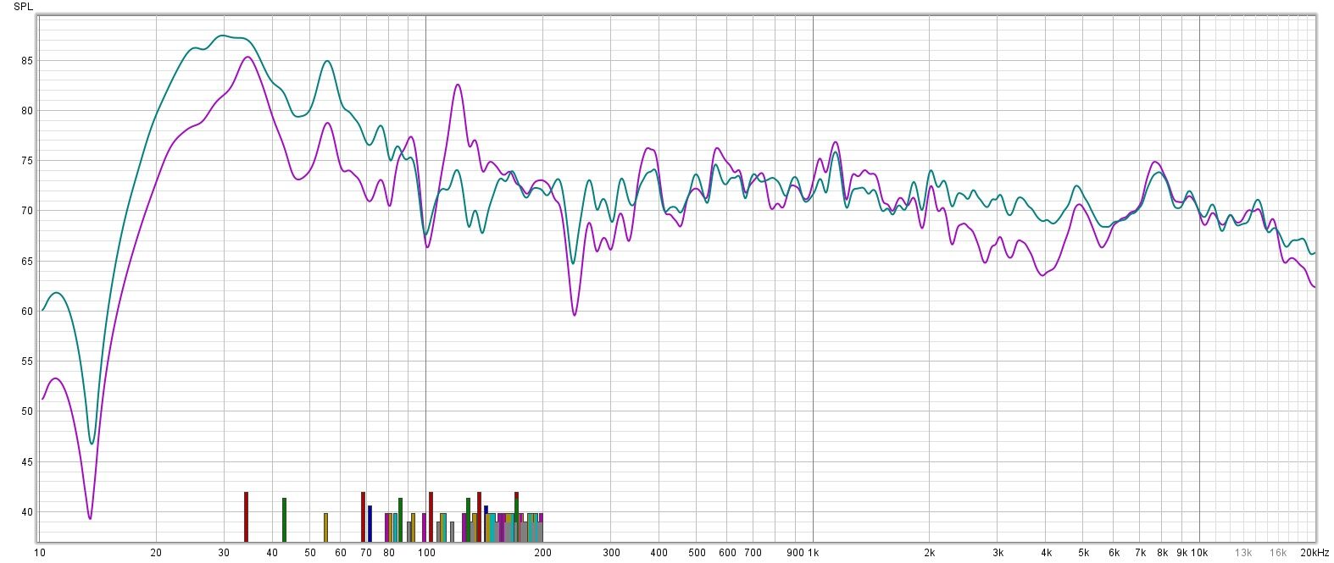Click the 45 dB level label
1334x563 pixels.
tap(27, 462)
